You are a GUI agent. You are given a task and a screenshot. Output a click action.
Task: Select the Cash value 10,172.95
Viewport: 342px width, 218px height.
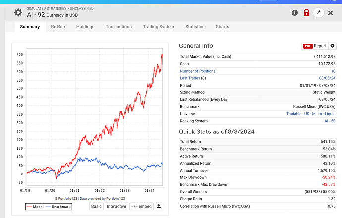pyautogui.click(x=327, y=64)
